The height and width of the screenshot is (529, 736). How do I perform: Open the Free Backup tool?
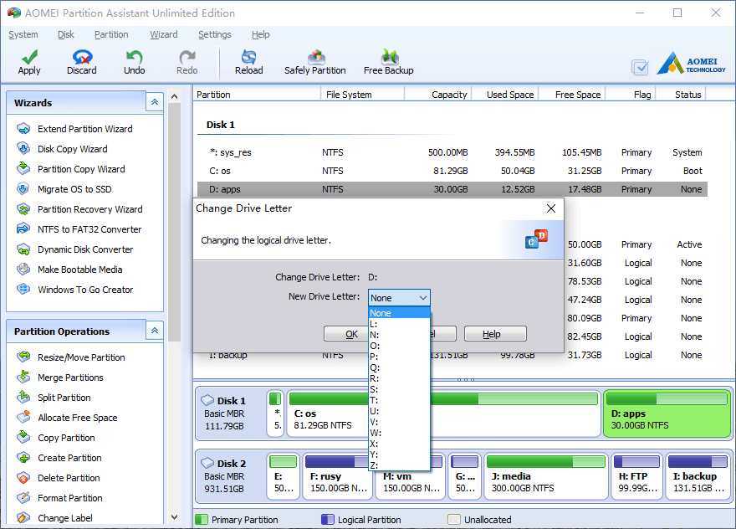coord(389,63)
